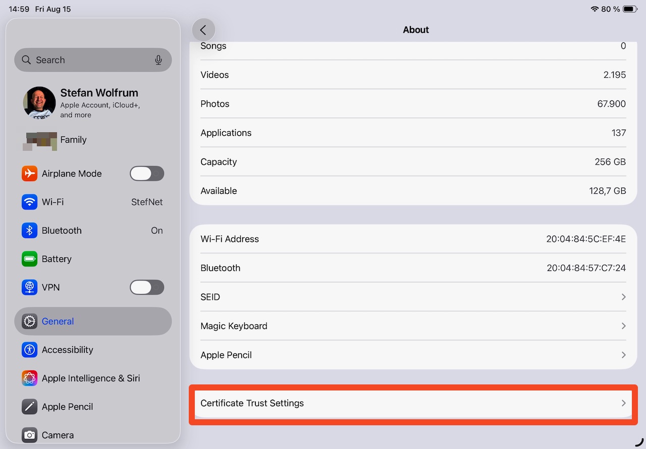Click the Bluetooth icon in sidebar
This screenshot has width=646, height=449.
(30, 231)
